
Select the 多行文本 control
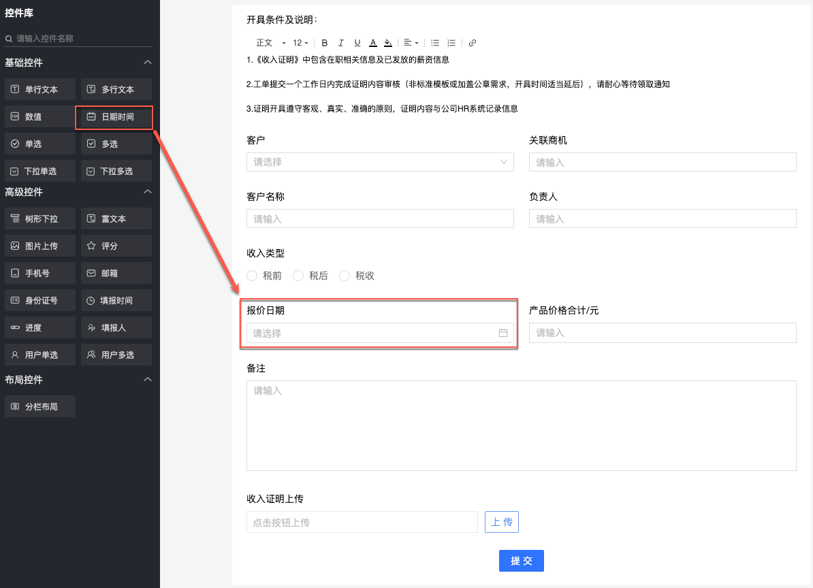tap(116, 89)
